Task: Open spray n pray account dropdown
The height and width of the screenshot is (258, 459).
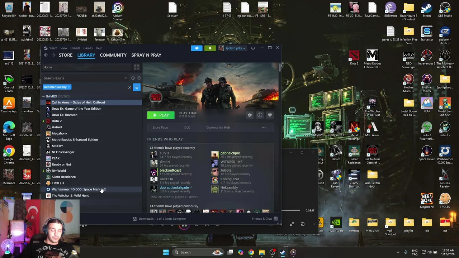Action: click(x=232, y=48)
